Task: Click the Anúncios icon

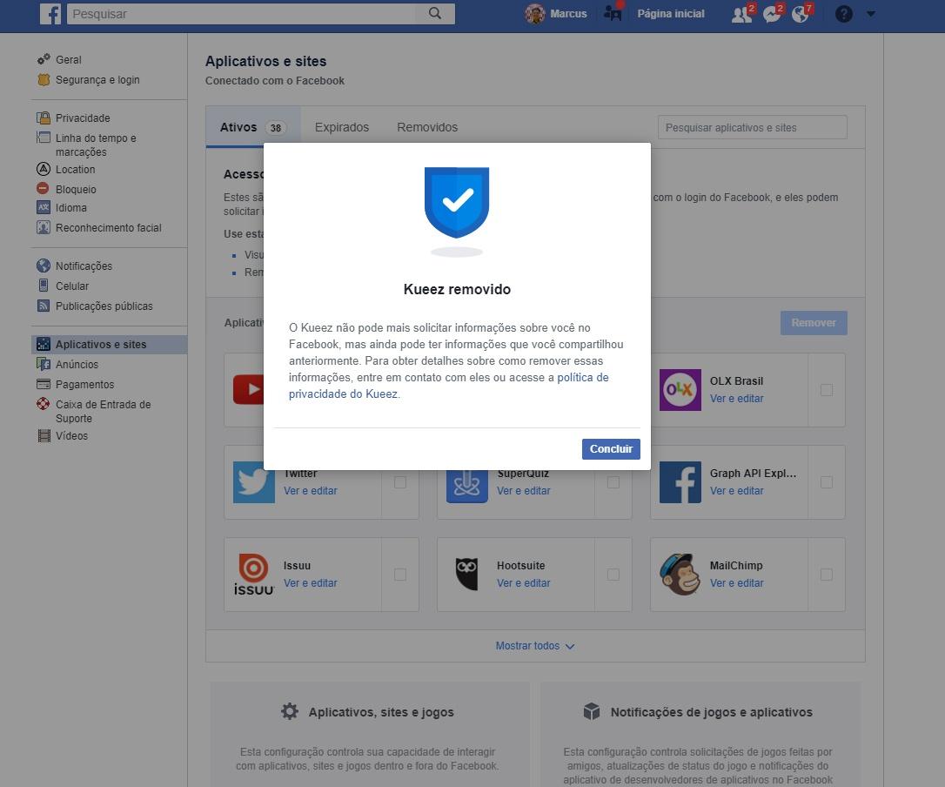Action: pos(44,364)
